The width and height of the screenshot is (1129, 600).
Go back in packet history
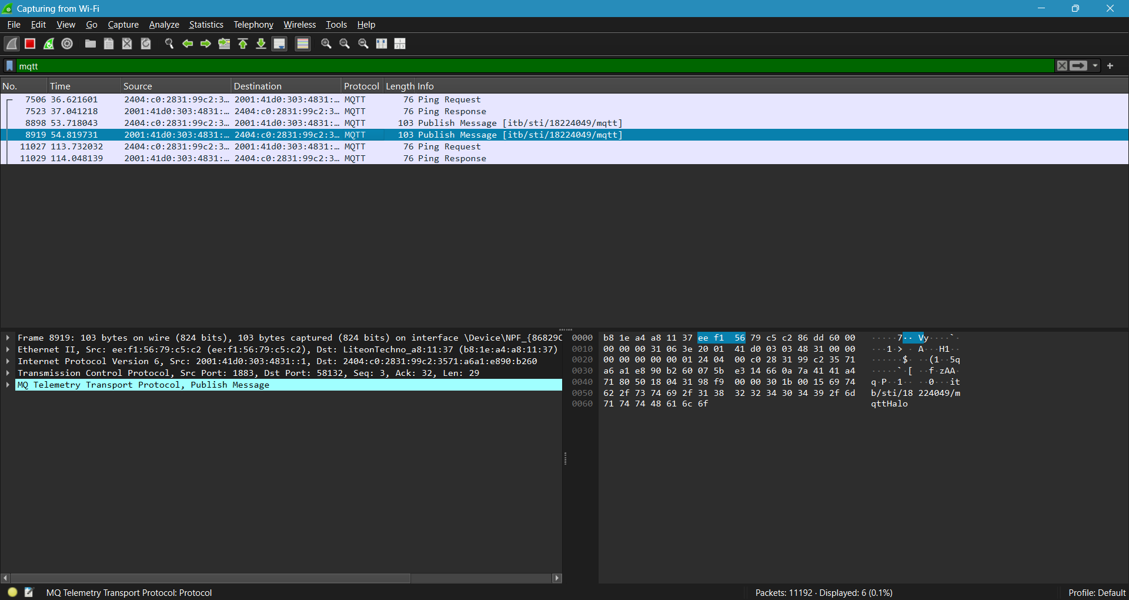click(188, 44)
